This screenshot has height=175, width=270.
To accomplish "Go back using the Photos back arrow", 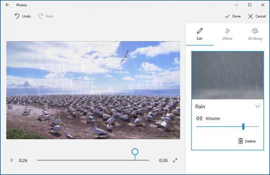I will point(7,5).
